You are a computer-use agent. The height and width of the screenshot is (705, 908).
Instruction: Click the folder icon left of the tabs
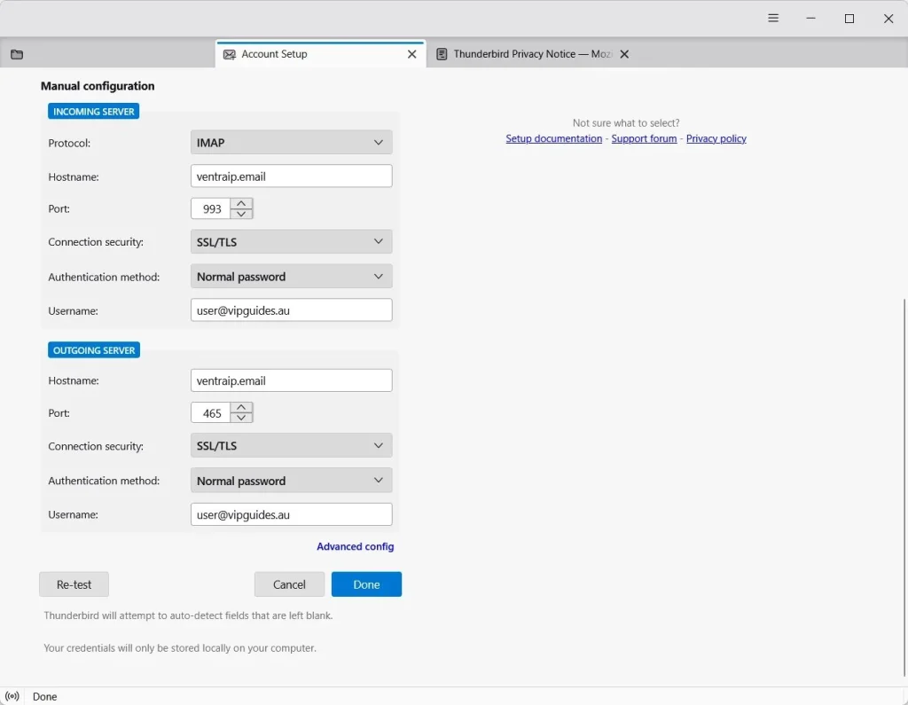point(16,54)
